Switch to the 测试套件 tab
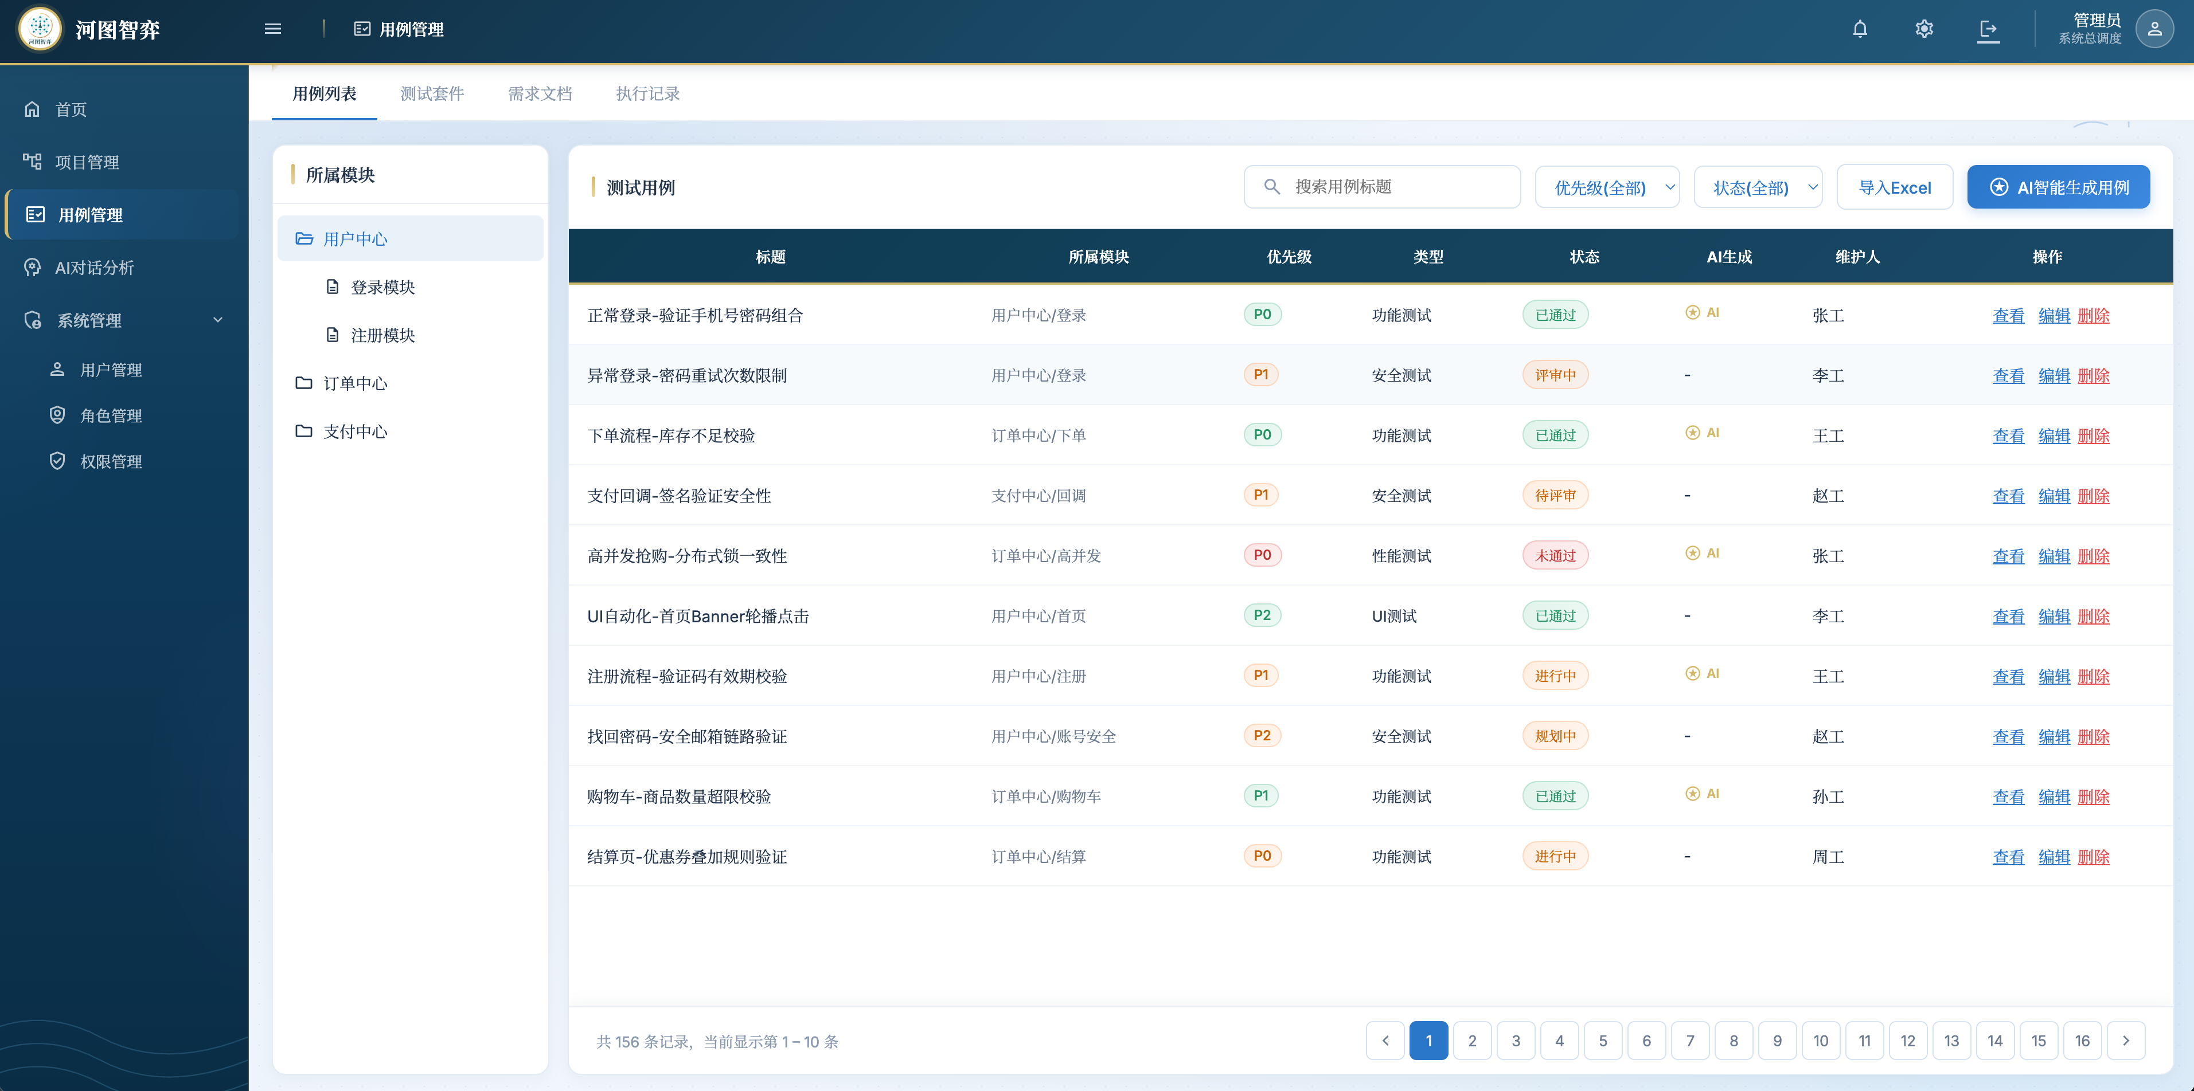Viewport: 2194px width, 1091px height. (x=432, y=93)
